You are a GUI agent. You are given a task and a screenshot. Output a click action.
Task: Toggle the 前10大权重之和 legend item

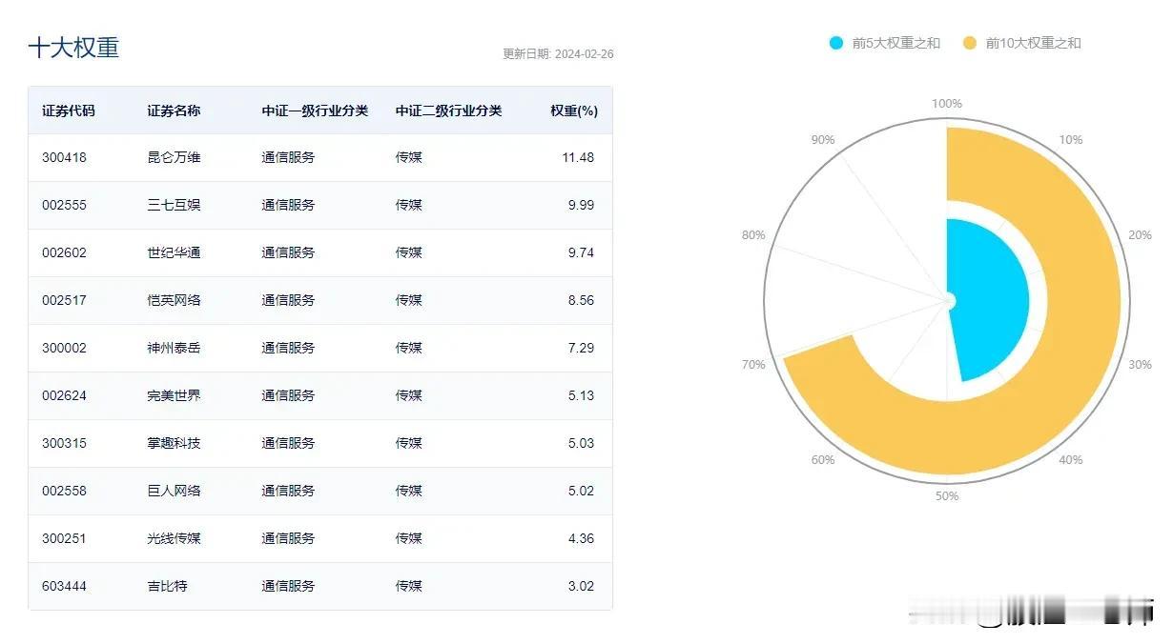point(1021,43)
